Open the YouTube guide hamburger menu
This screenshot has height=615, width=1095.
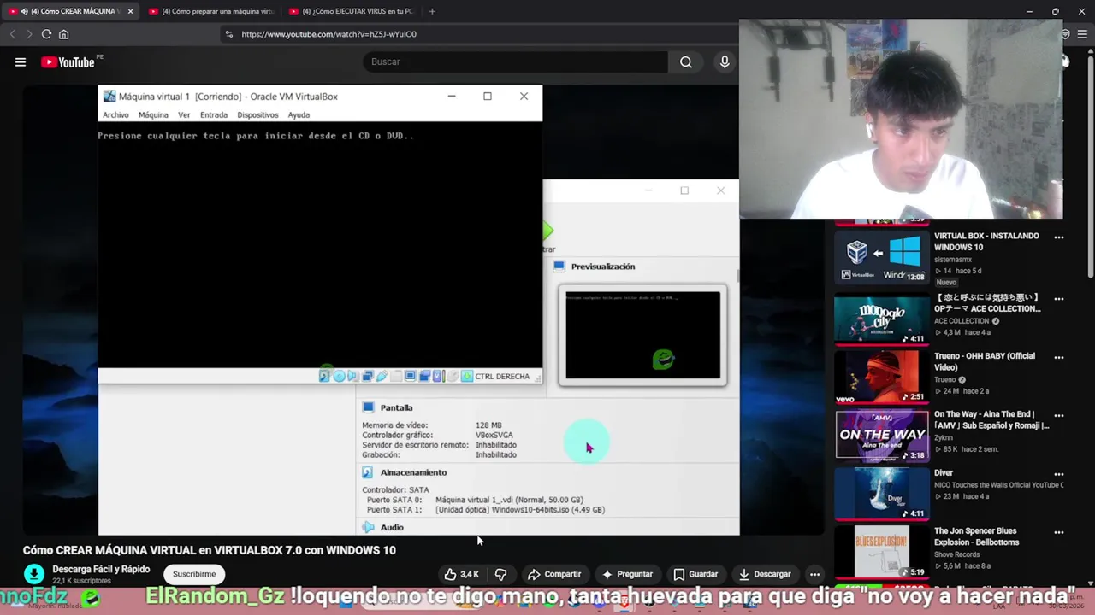click(21, 61)
